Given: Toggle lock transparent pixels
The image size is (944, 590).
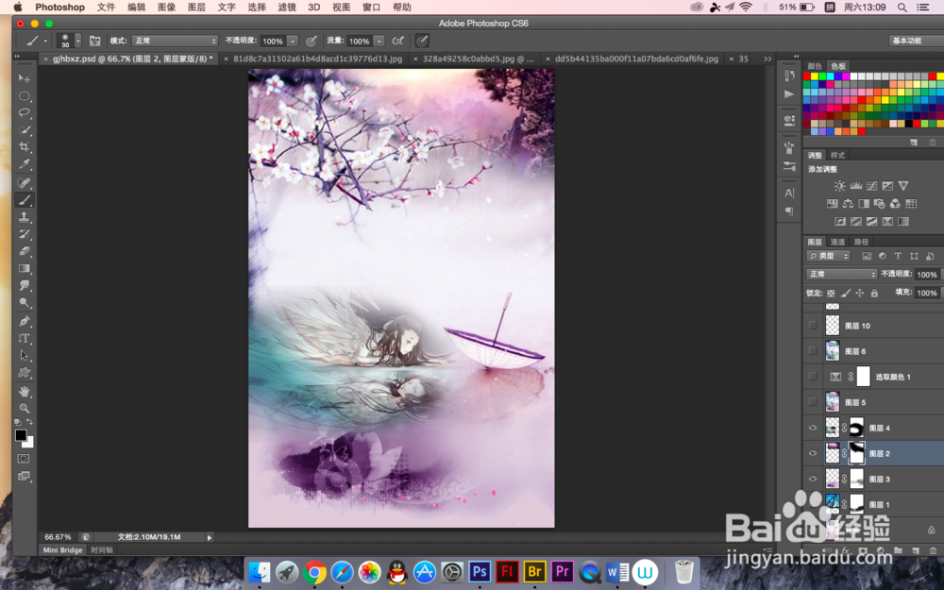Looking at the screenshot, I should (831, 294).
